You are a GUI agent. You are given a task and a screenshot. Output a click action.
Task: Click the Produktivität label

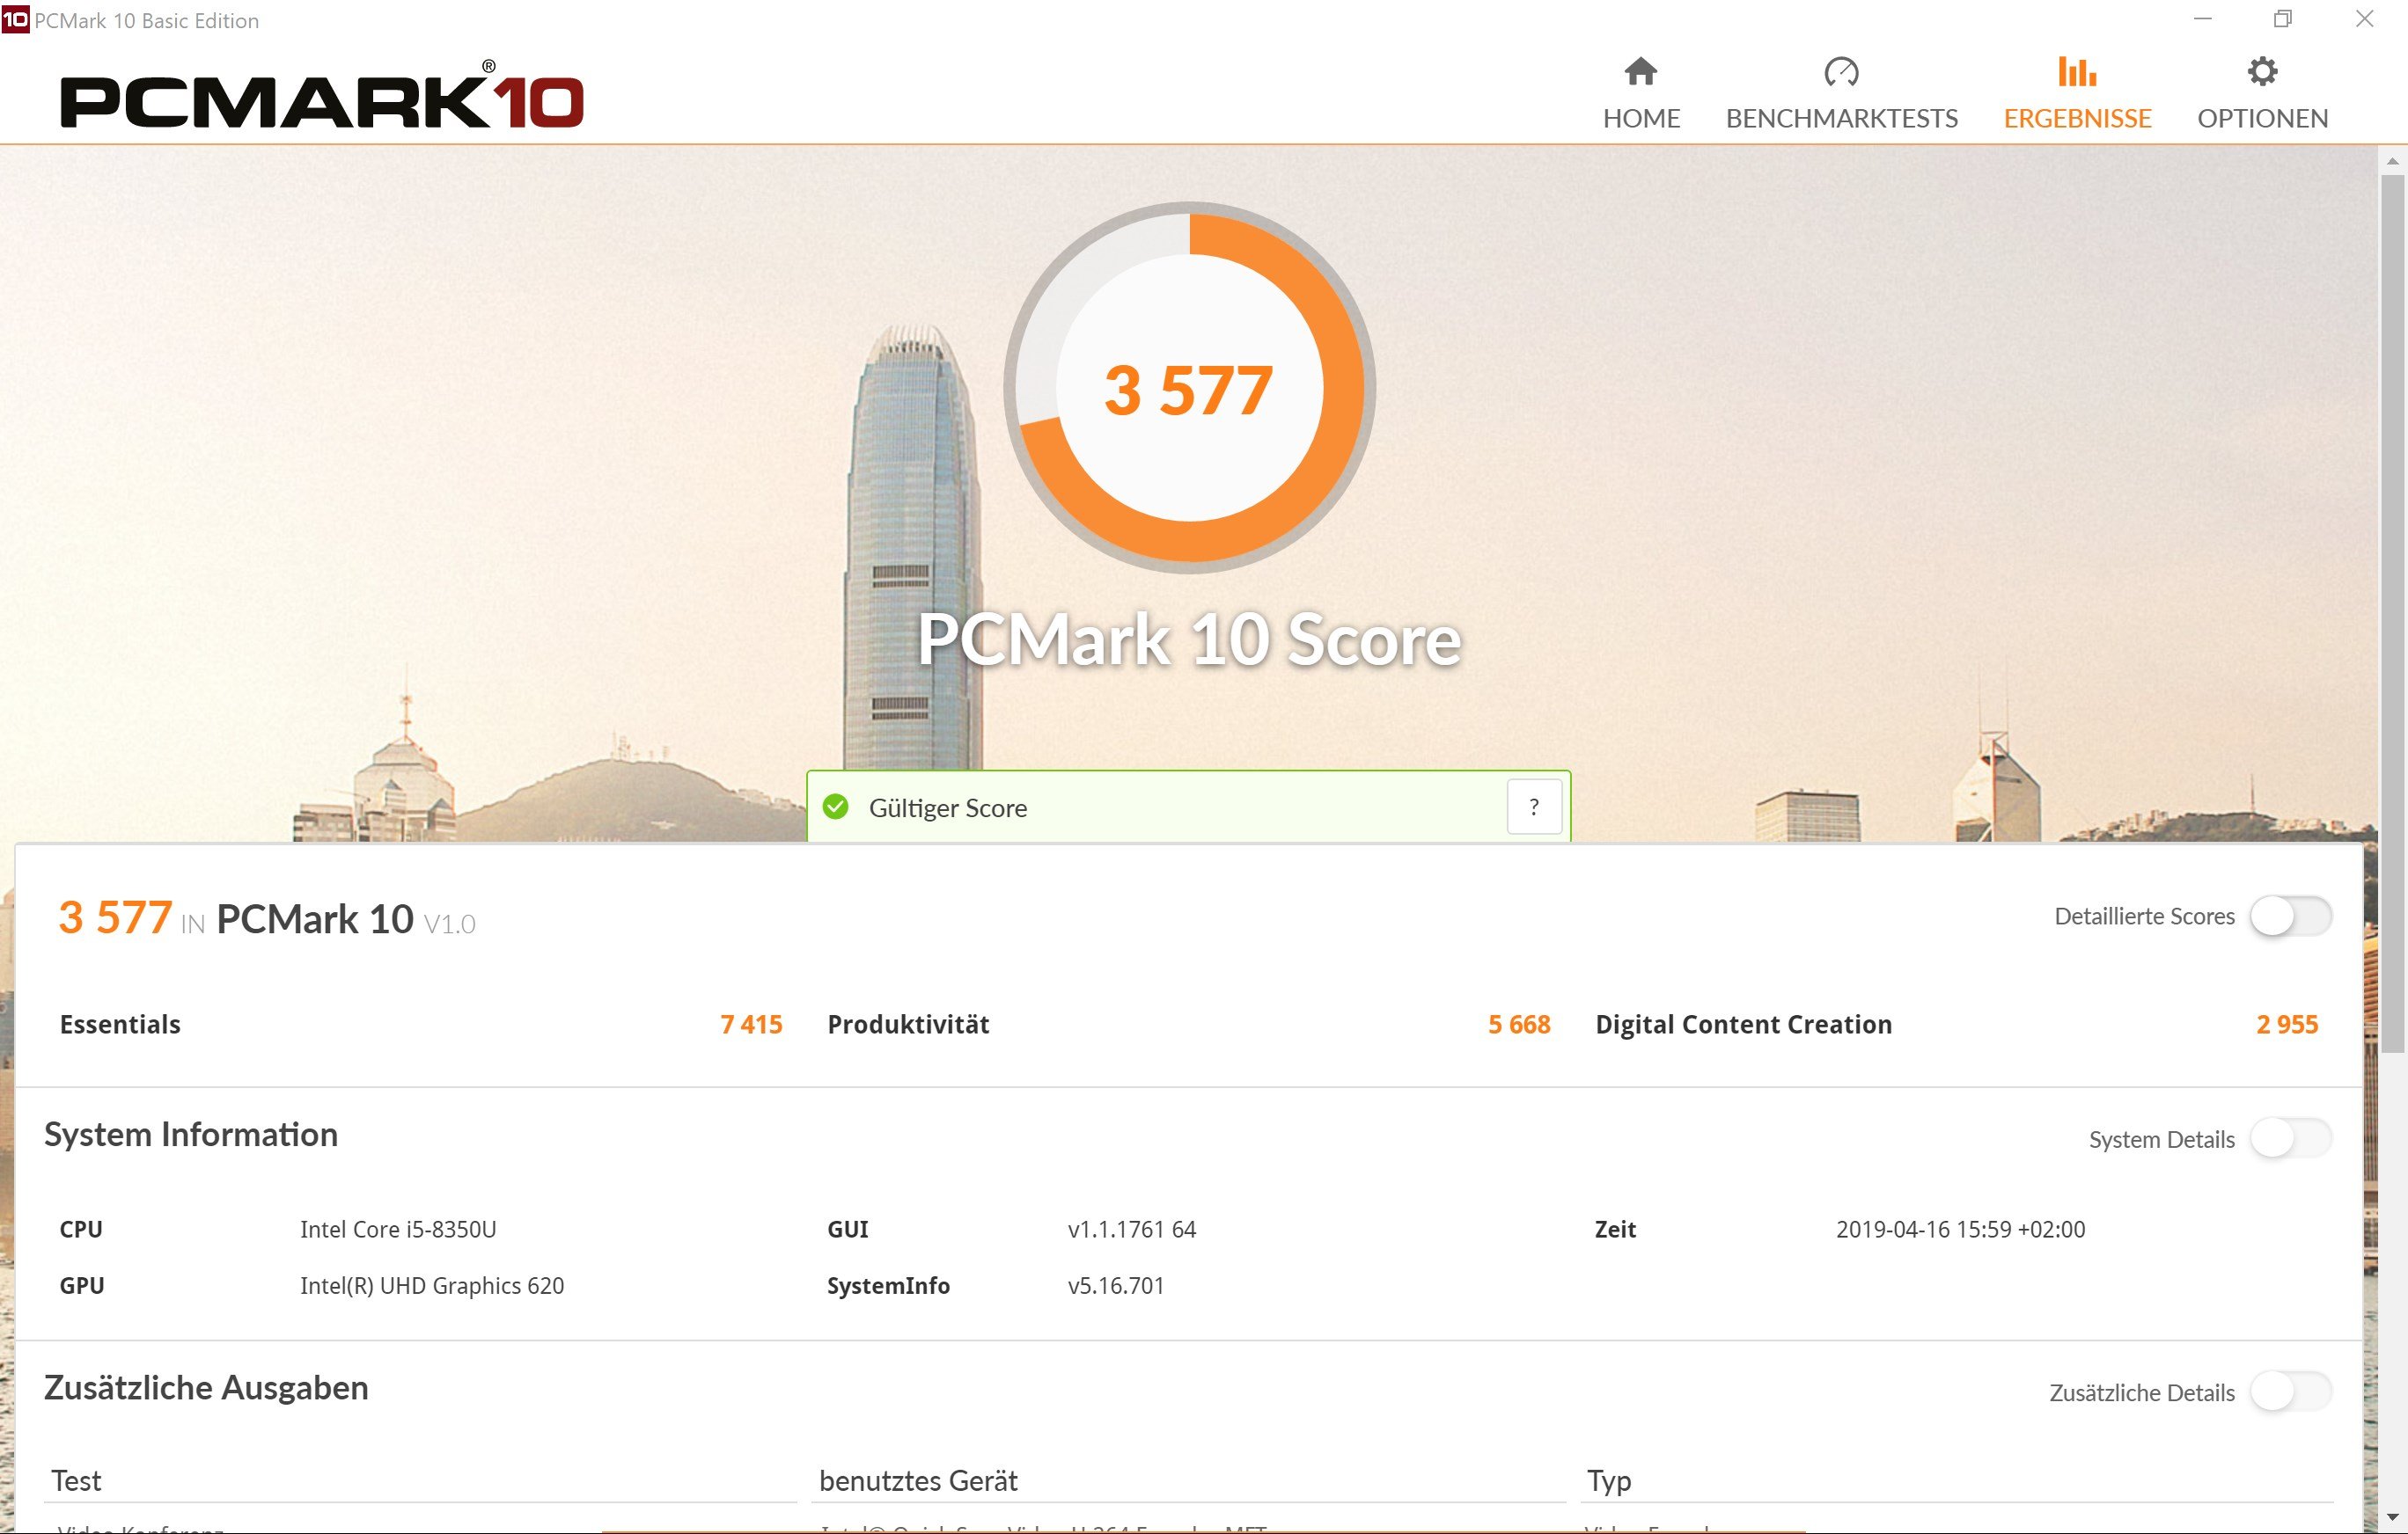(908, 1025)
